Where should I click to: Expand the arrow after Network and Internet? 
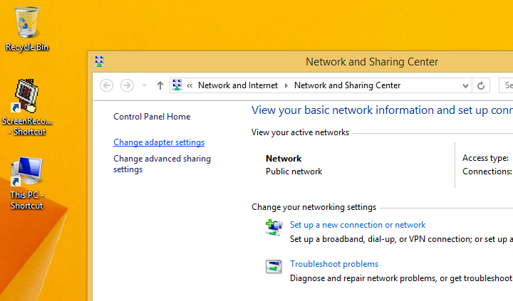[286, 85]
